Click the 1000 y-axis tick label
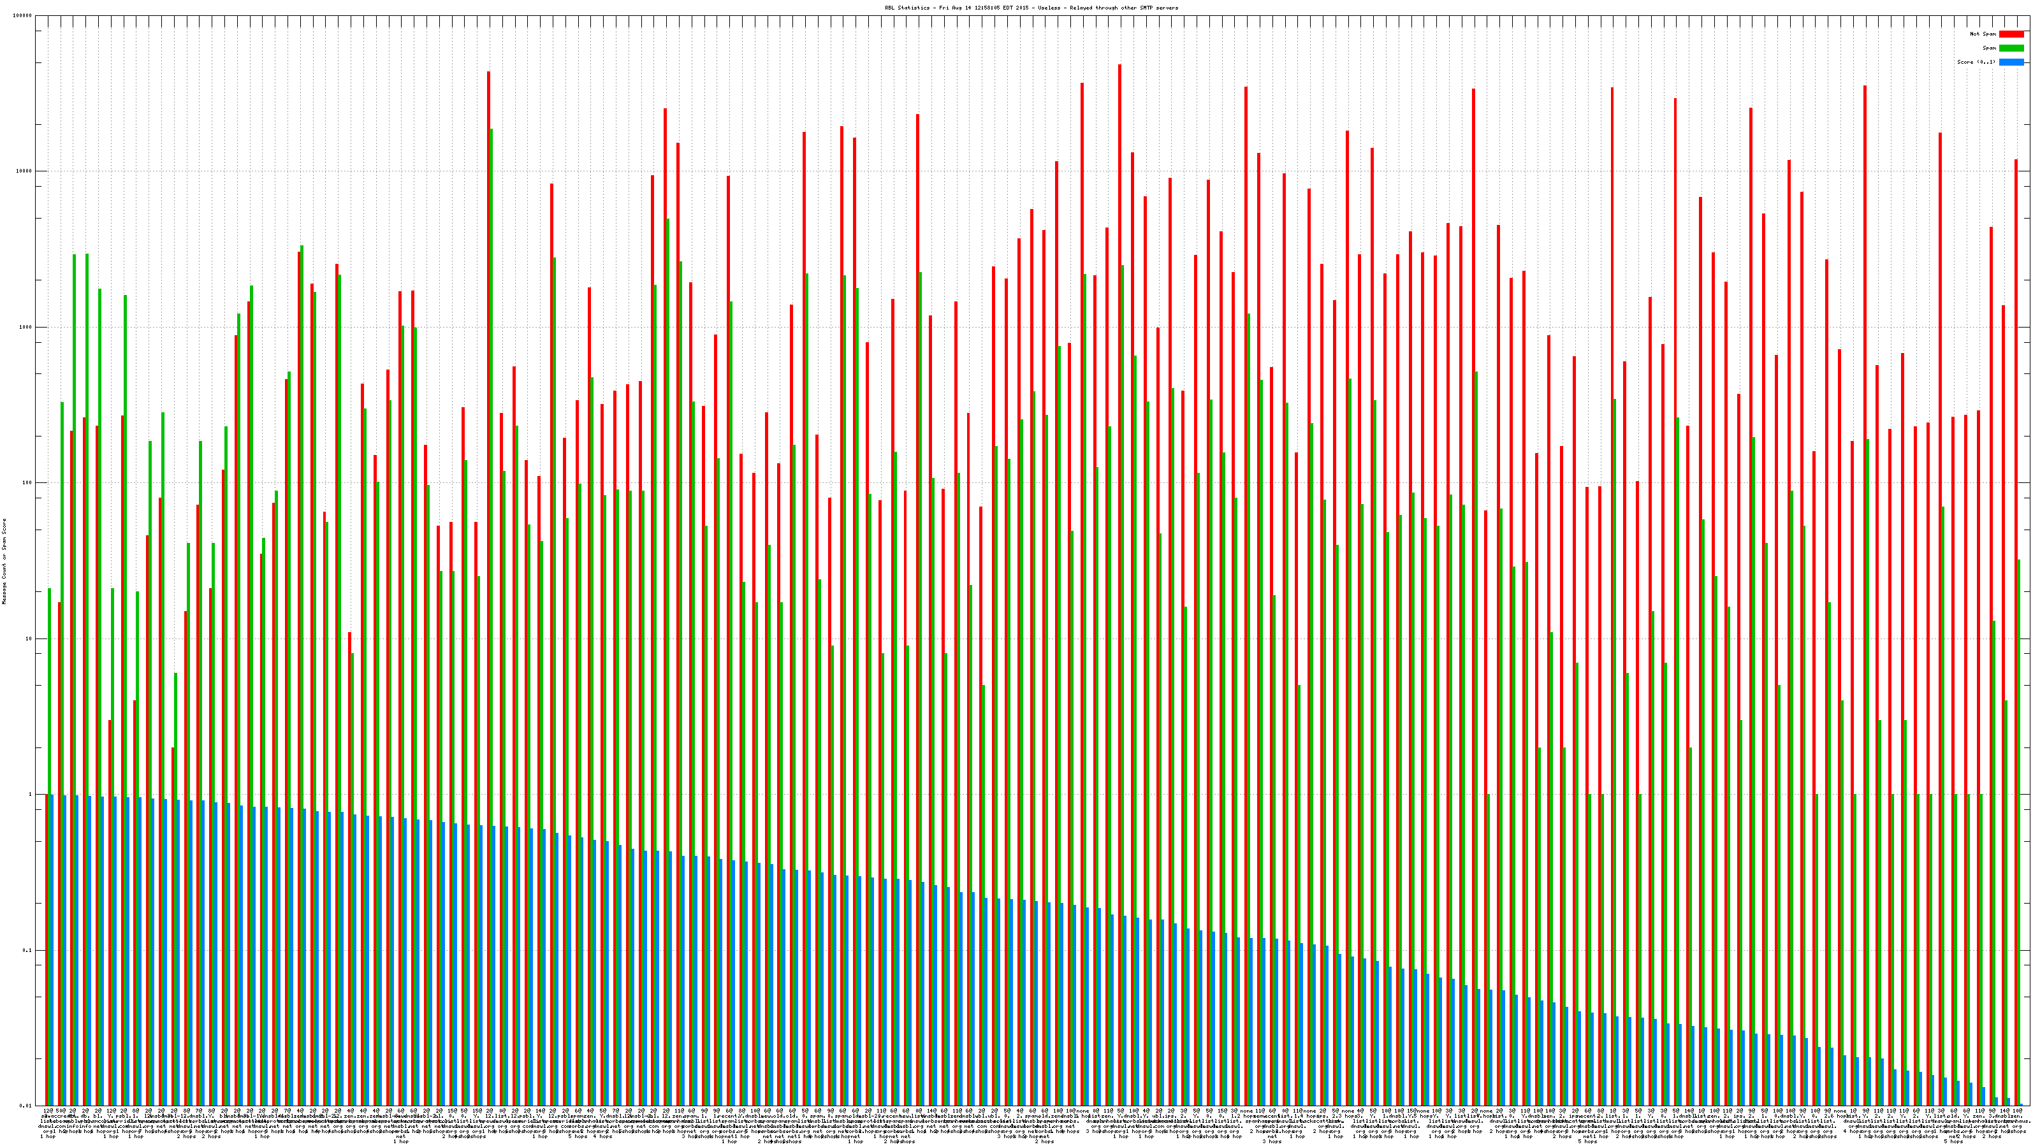This screenshot has height=1147, width=2040. 26,328
